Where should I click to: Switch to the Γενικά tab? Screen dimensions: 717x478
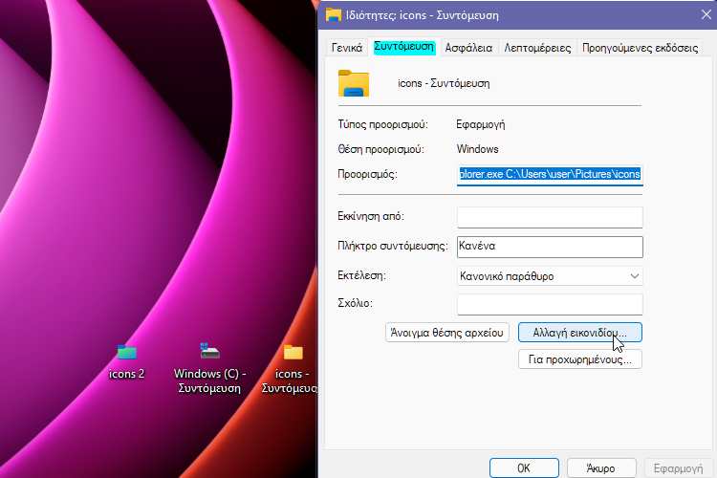coord(346,47)
